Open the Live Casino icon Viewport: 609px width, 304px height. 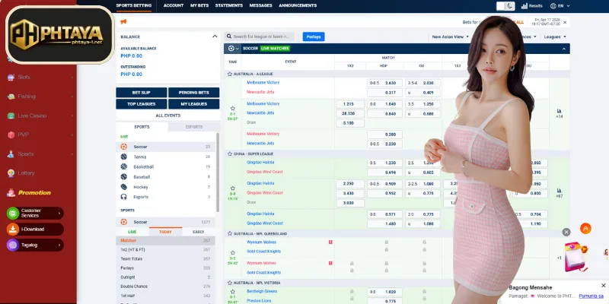tap(11, 116)
